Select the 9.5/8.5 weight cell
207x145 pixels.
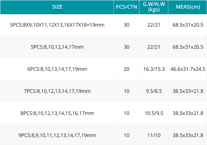click(154, 91)
